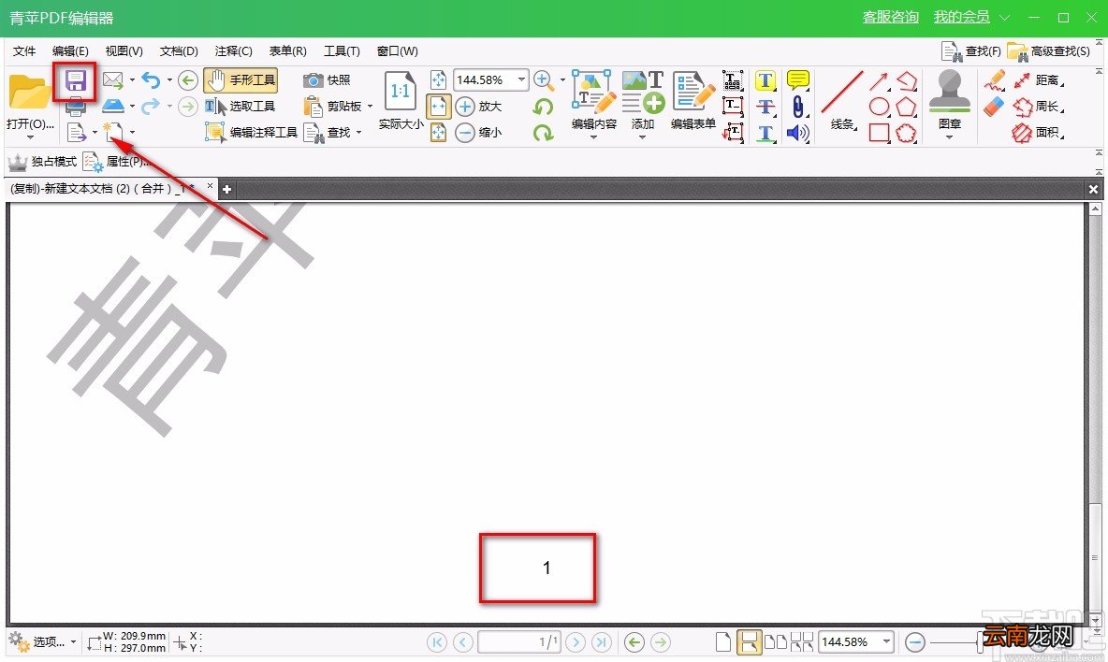Viewport: 1108px width, 662px height.
Task: Click status bar zoom-out minus slider button
Action: (x=915, y=641)
